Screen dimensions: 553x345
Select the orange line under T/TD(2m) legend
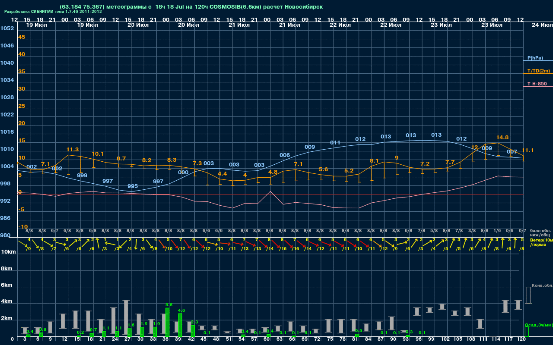click(538, 74)
